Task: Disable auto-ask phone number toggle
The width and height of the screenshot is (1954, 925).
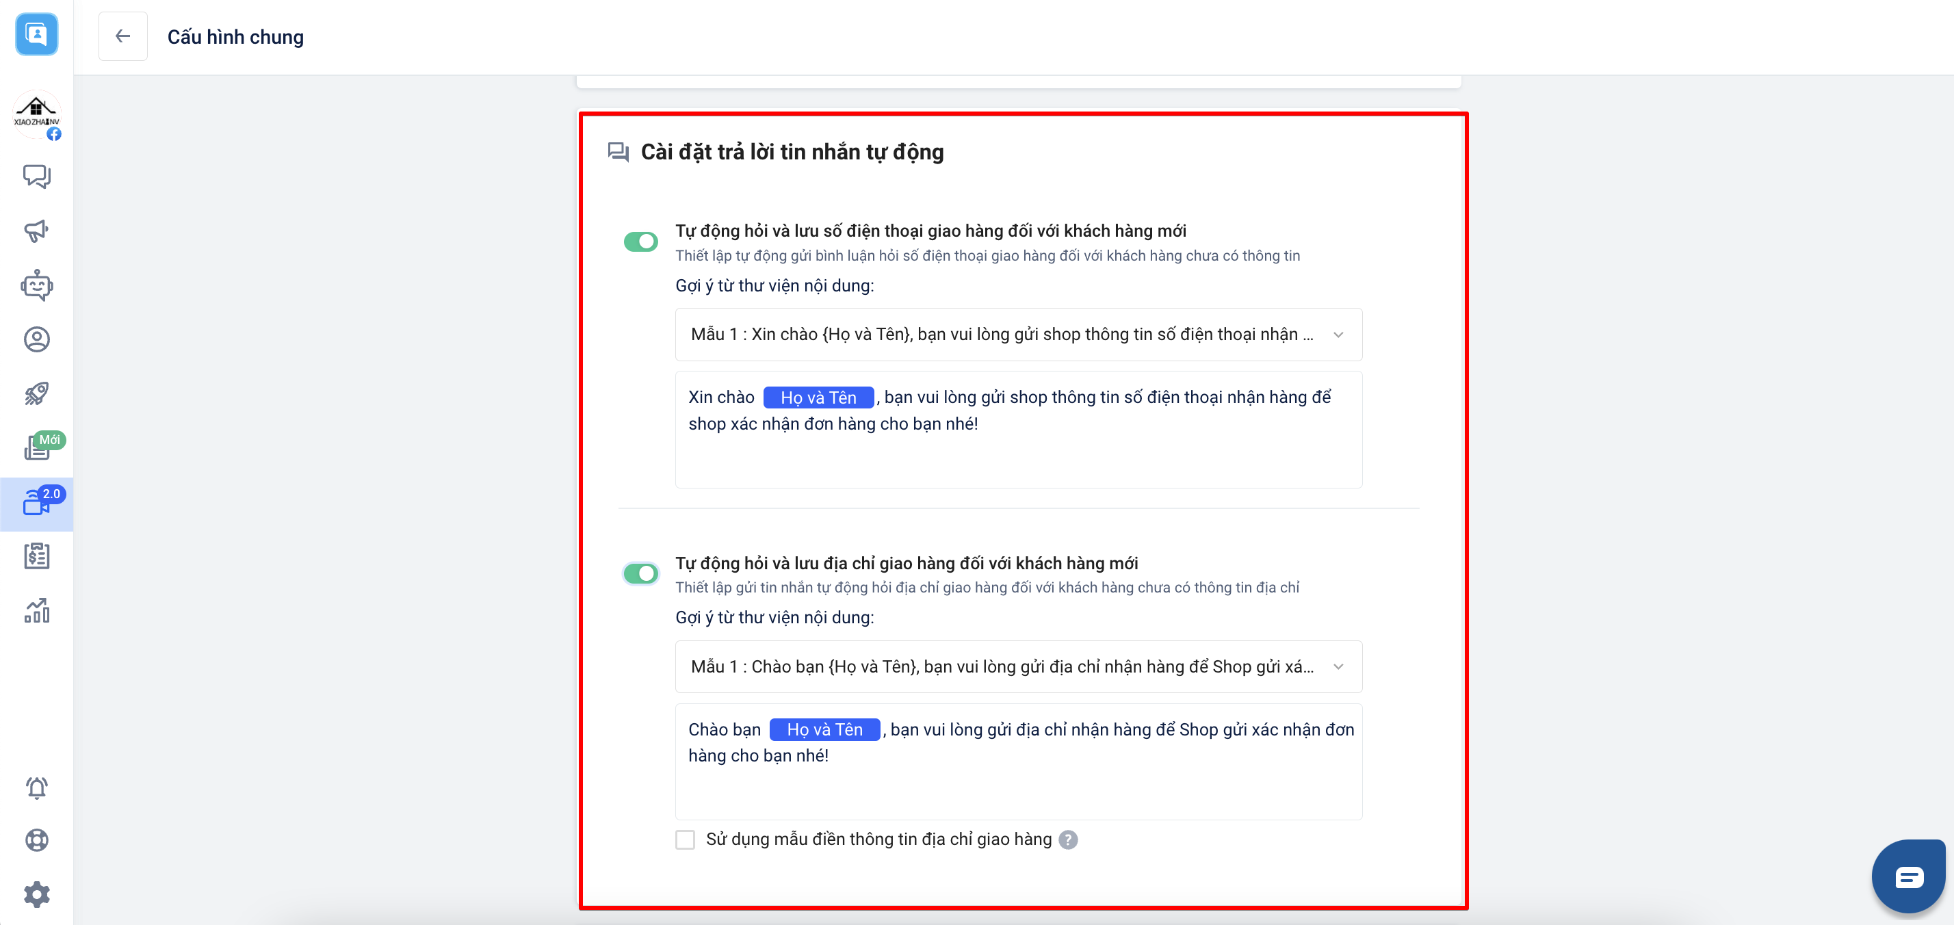Action: click(640, 242)
